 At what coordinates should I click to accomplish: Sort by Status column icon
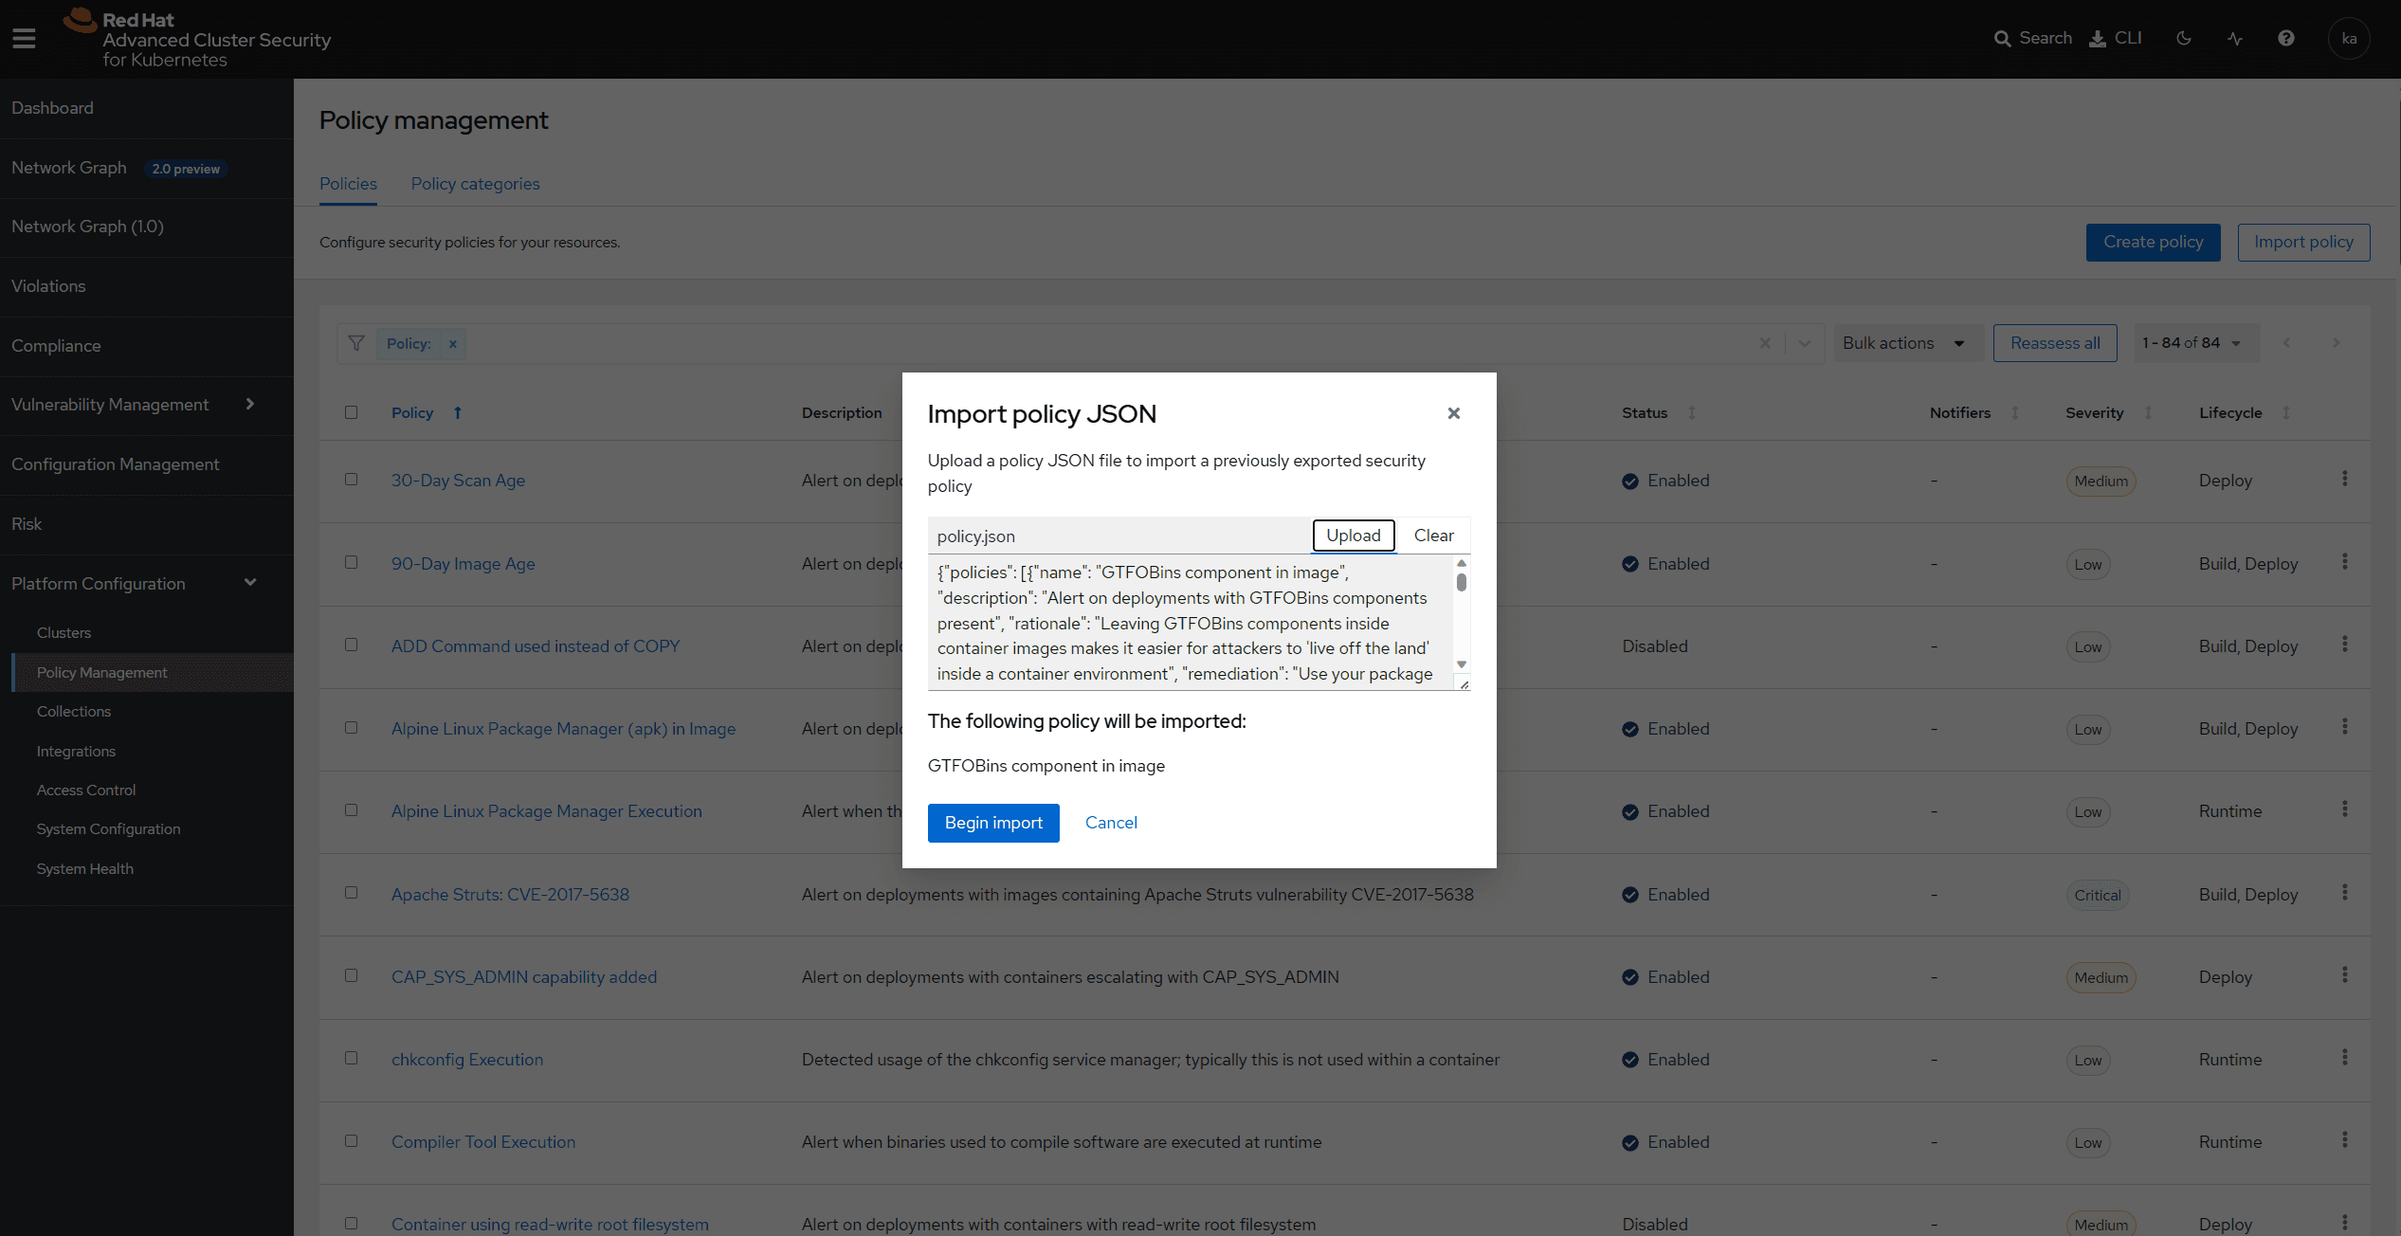point(1692,413)
